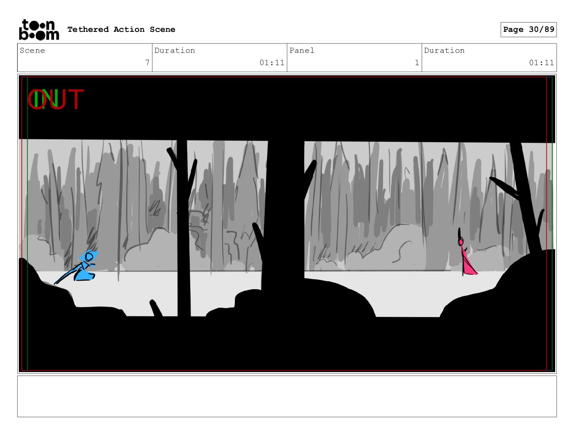
Task: Click the 'Panel' header label
Action: click(x=302, y=50)
